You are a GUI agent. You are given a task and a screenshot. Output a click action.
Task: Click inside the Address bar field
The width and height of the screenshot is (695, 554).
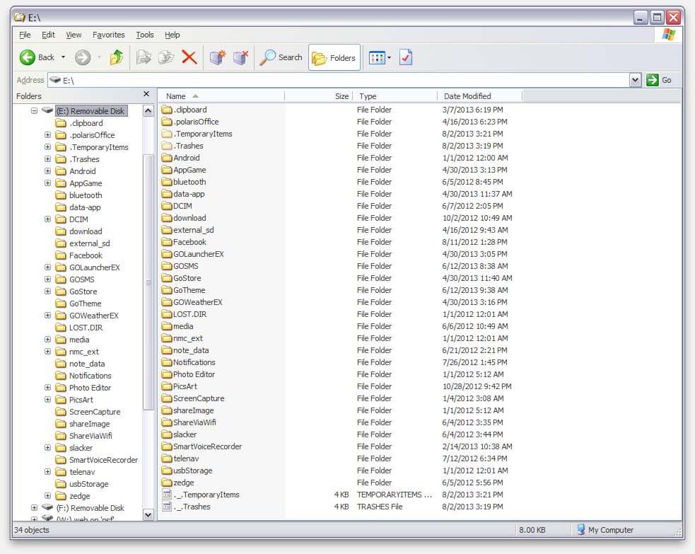(339, 80)
